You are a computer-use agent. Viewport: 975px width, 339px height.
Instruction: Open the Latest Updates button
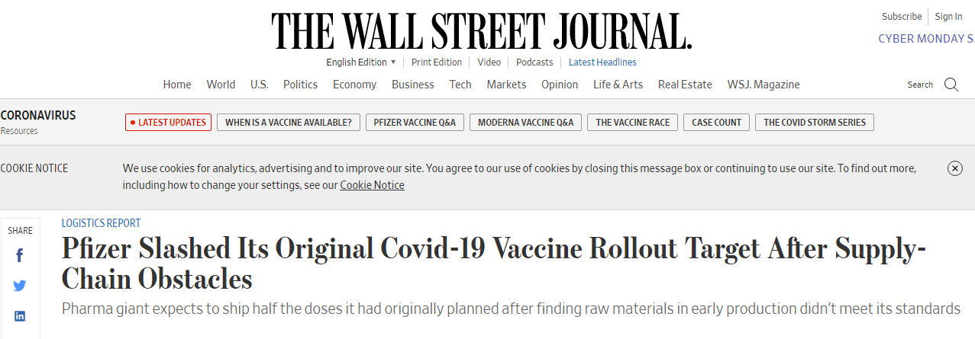point(168,122)
